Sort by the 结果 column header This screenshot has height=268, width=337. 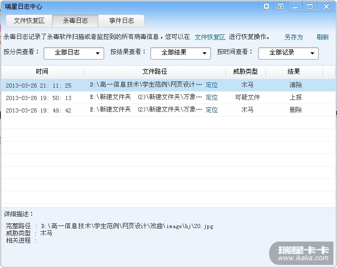click(294, 72)
